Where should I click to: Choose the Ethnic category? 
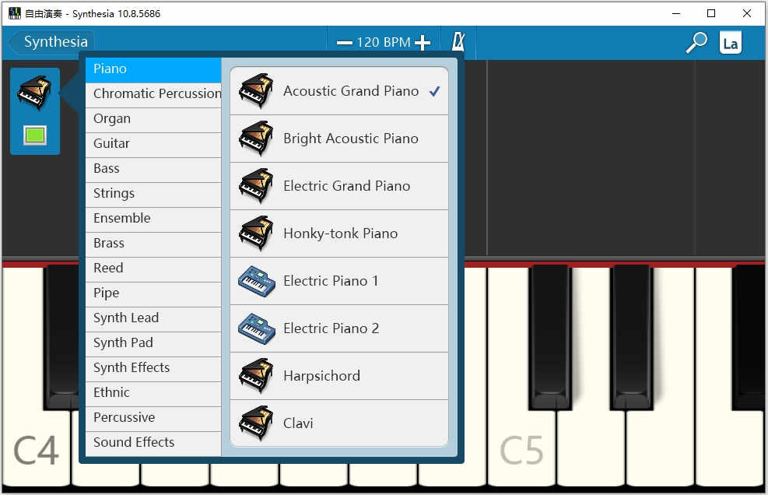coord(153,394)
